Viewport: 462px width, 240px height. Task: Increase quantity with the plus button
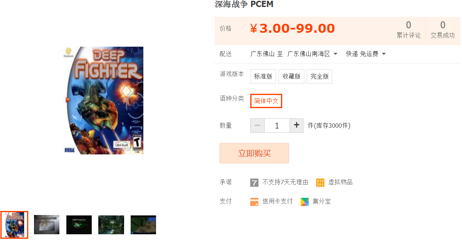(x=297, y=125)
